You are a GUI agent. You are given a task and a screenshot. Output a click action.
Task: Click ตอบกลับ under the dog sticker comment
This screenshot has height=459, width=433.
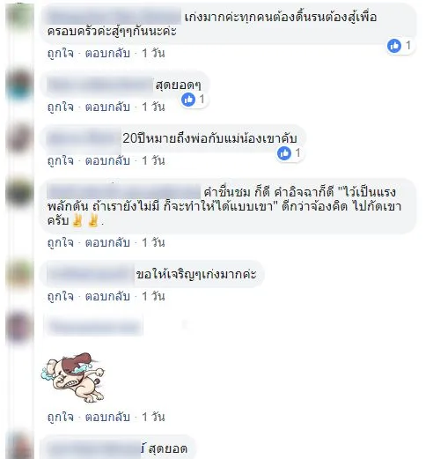[107, 417]
